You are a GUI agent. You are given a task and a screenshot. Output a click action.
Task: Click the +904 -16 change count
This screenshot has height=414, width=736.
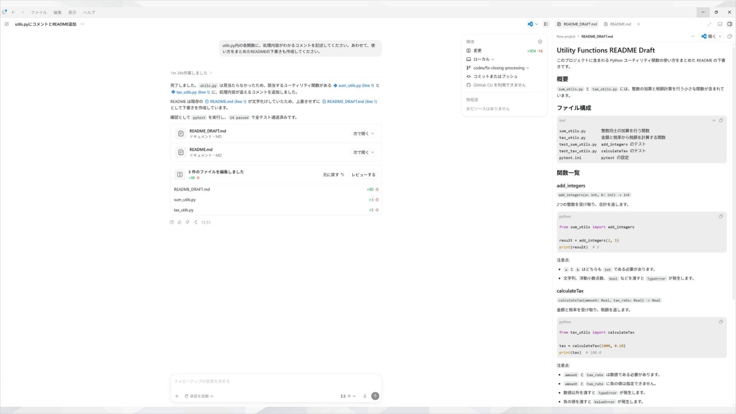535,51
